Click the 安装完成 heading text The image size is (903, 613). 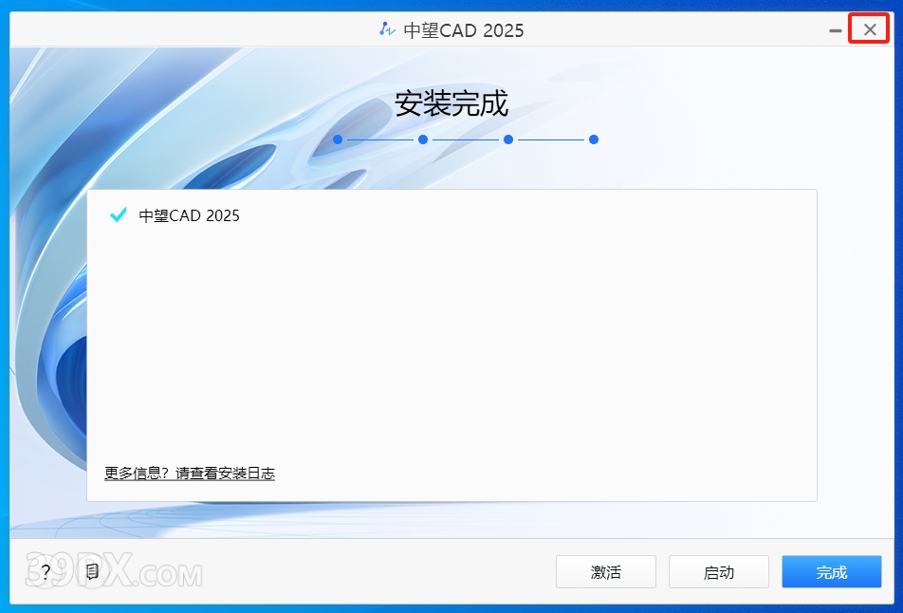(x=451, y=103)
